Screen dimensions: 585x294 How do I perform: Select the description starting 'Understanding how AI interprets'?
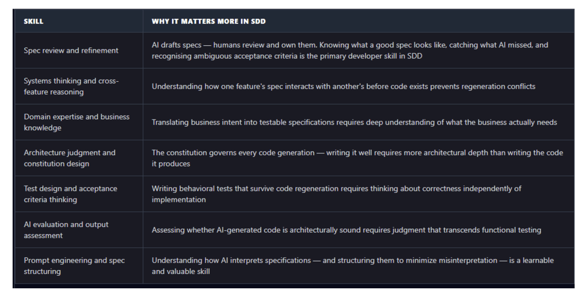[x=352, y=266]
